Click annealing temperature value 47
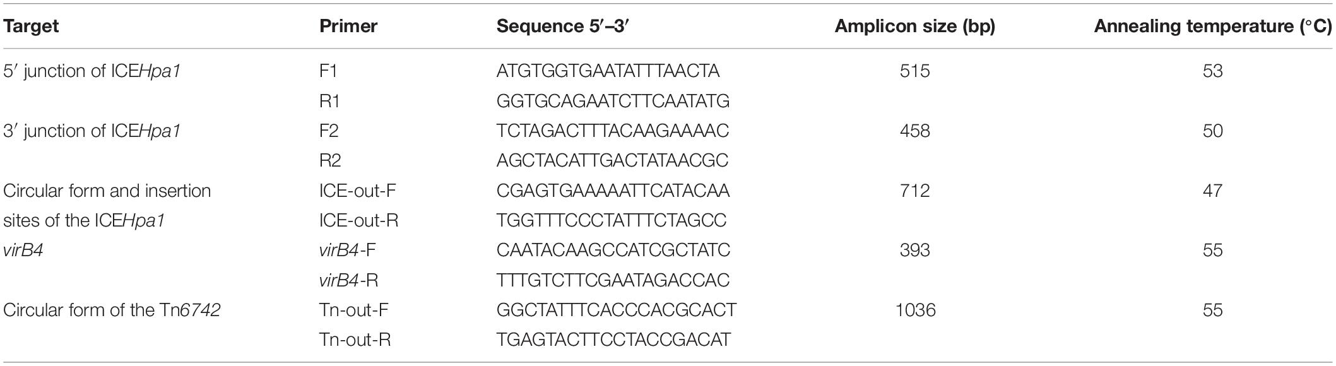The width and height of the screenshot is (1336, 366). (1213, 191)
